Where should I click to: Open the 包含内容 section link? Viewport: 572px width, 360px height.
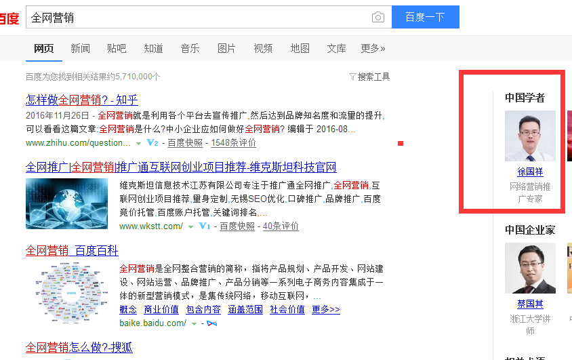(203, 309)
